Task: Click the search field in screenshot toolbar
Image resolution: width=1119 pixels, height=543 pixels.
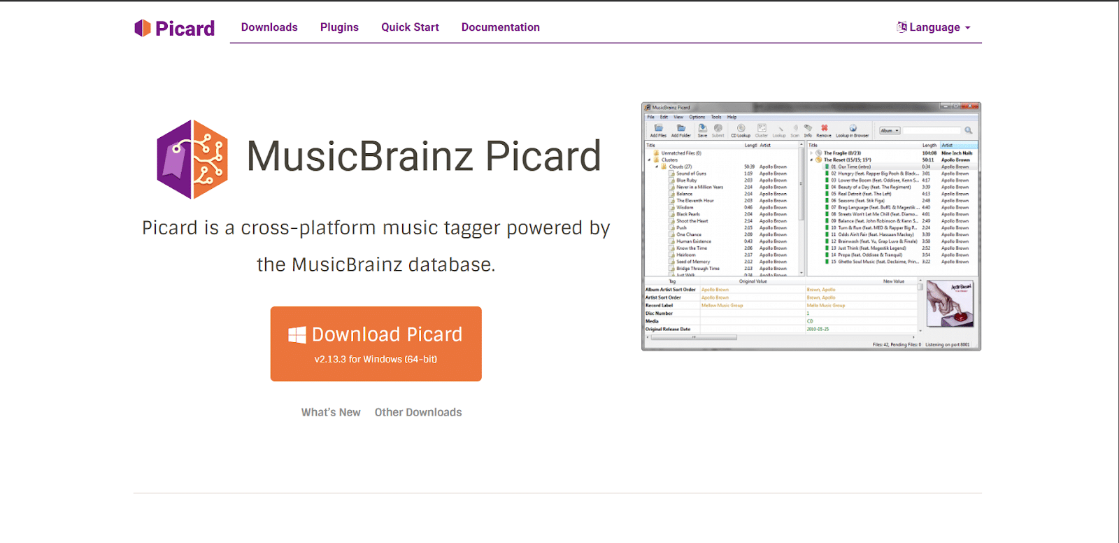Action: click(x=932, y=130)
